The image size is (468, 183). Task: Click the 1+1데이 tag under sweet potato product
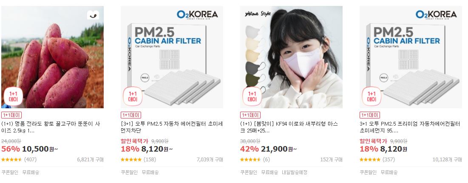click(x=11, y=115)
